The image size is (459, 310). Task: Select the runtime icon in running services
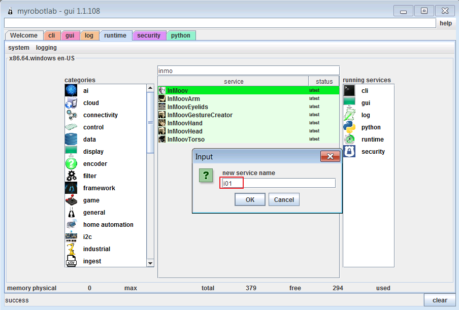pyautogui.click(x=349, y=140)
